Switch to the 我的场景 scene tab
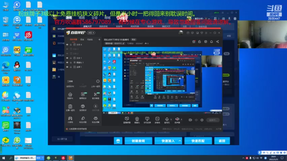287x161 pixels. pos(74,39)
